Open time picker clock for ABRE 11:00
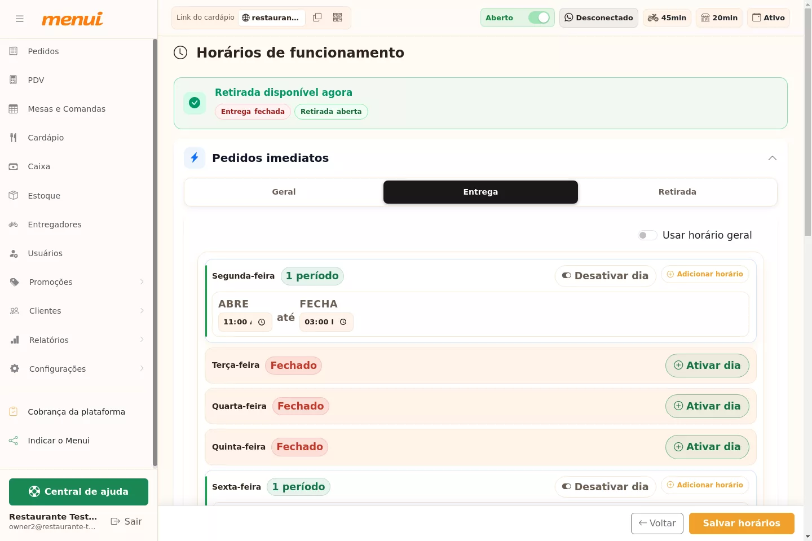The image size is (812, 541). click(262, 322)
